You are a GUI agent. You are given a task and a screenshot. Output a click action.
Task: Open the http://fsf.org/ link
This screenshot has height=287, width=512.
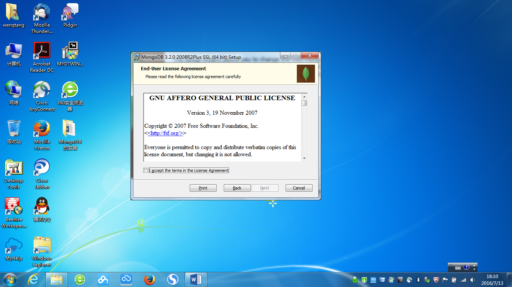point(165,133)
